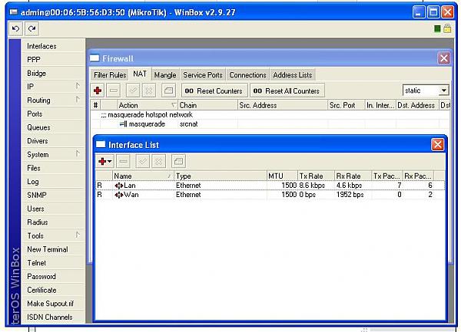The height and width of the screenshot is (332, 461).
Task: Enable the NAT rule with the Firewall checkmark button
Action: [x=133, y=90]
